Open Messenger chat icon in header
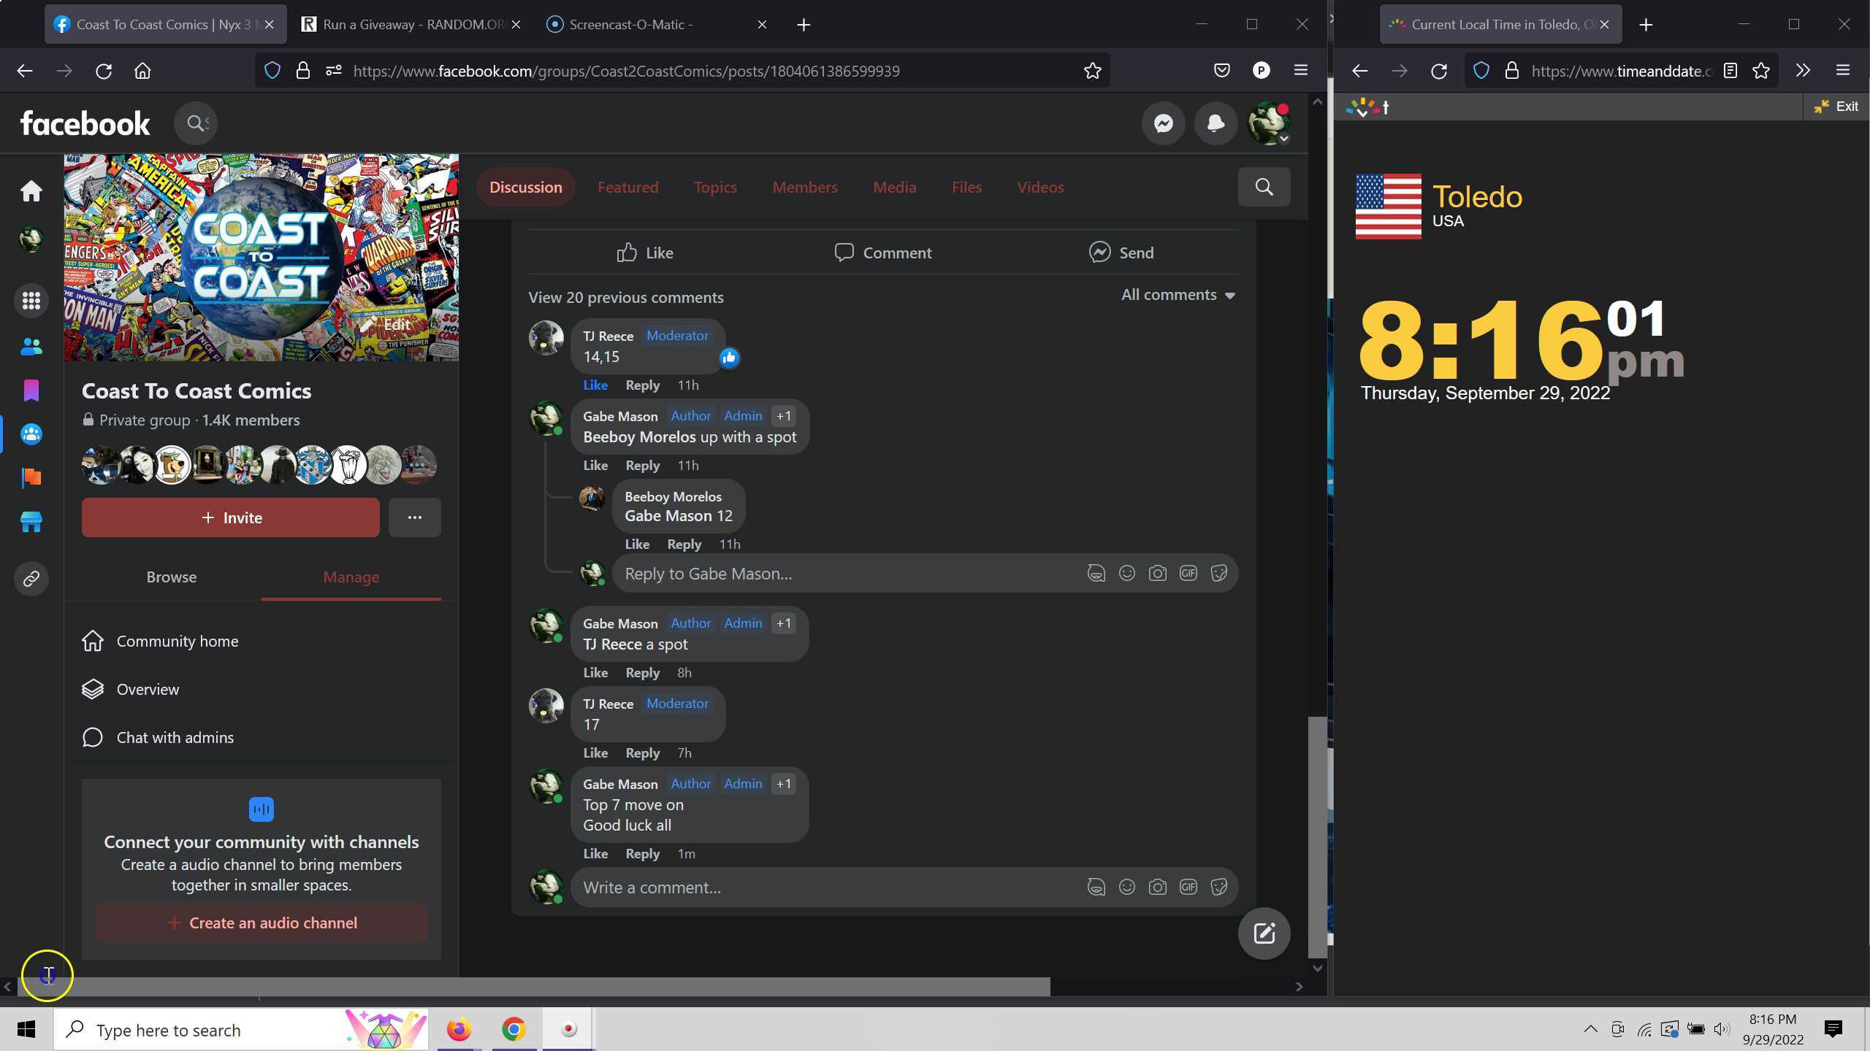Screen dimensions: 1870x1051 pyautogui.click(x=1163, y=123)
